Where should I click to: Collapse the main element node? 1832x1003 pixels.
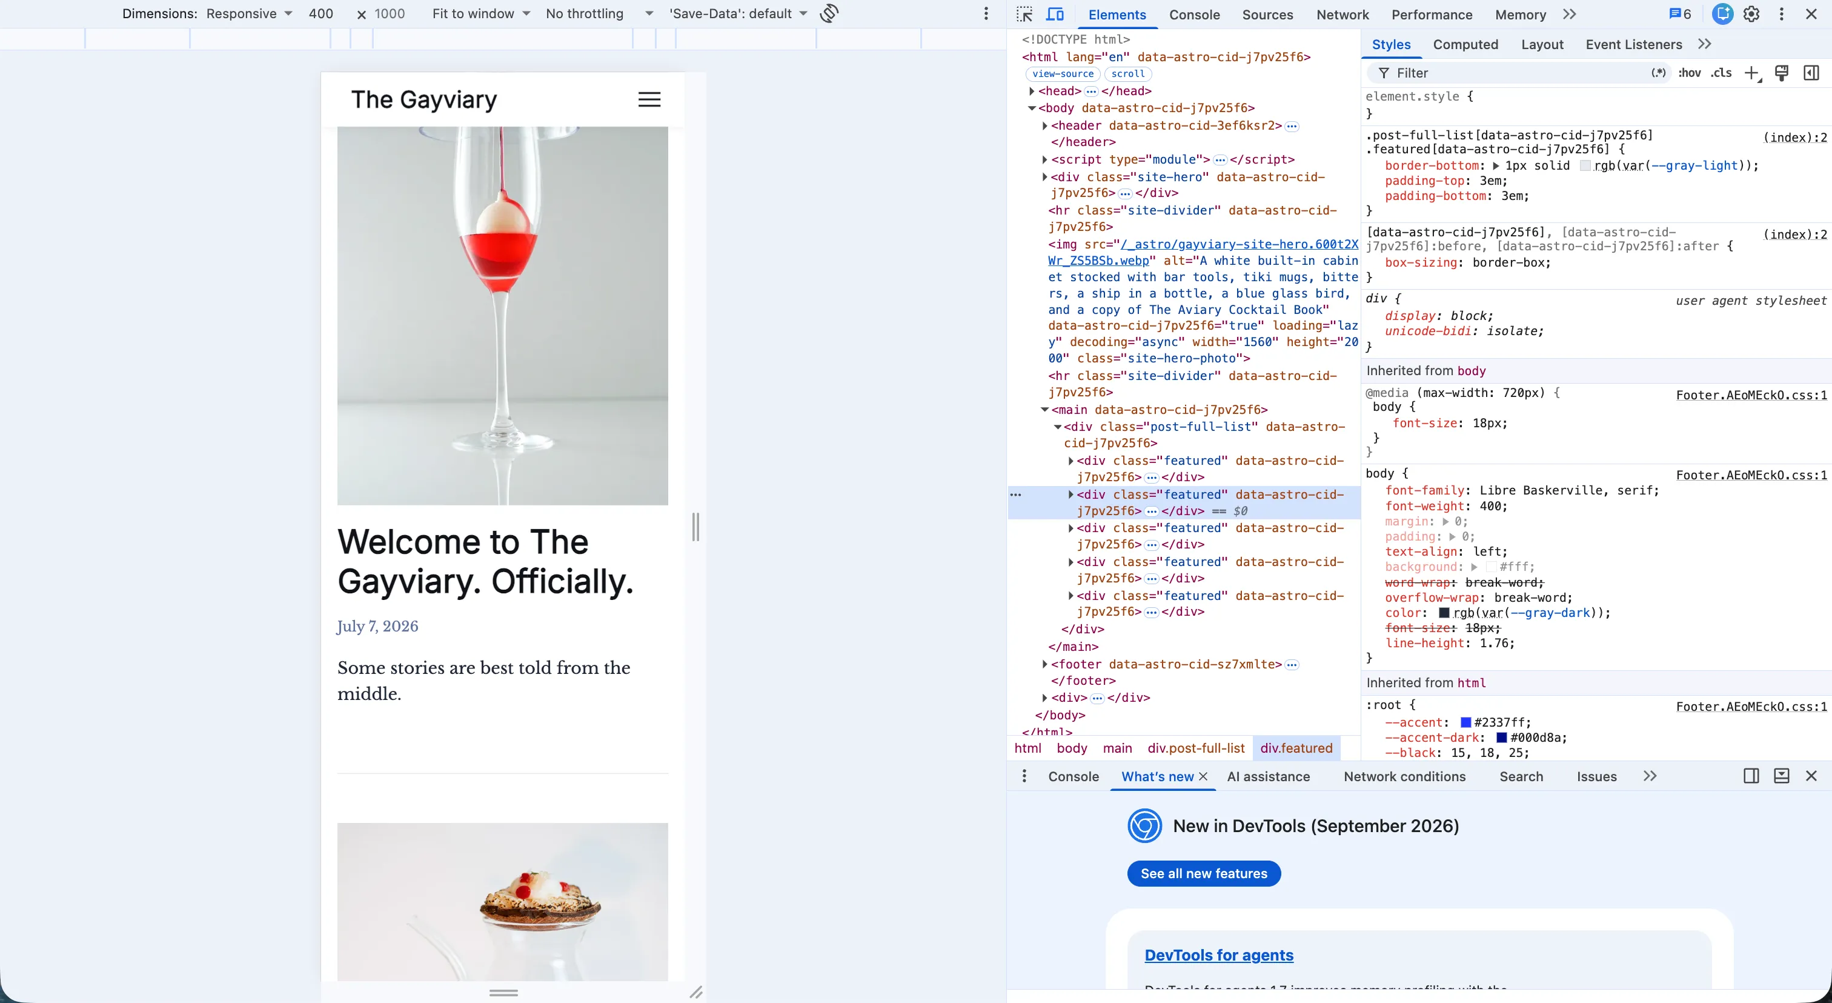1044,410
